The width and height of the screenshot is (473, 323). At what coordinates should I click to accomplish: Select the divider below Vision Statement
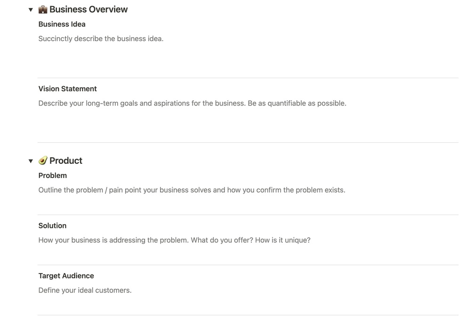pos(248,142)
